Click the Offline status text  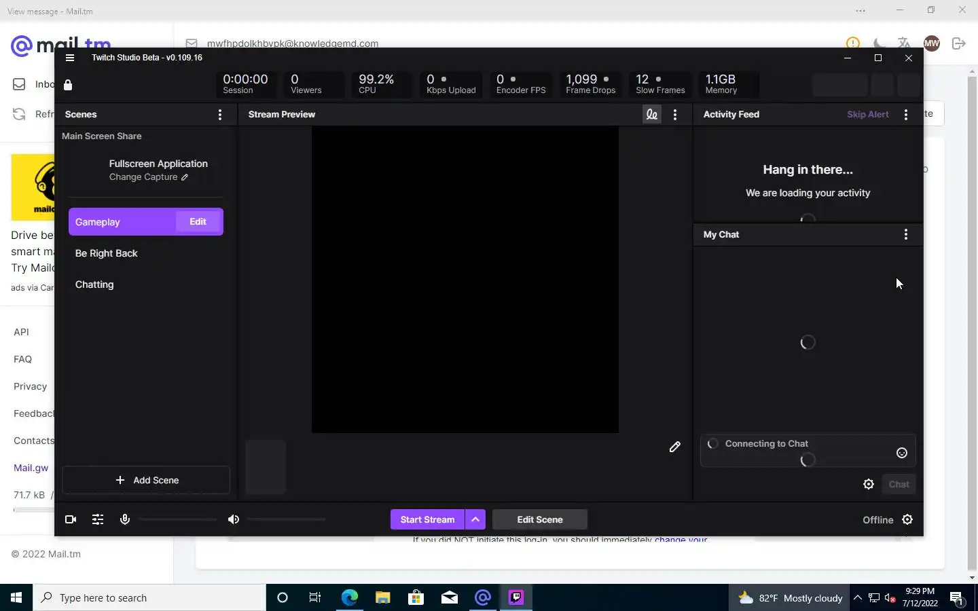coord(877,519)
